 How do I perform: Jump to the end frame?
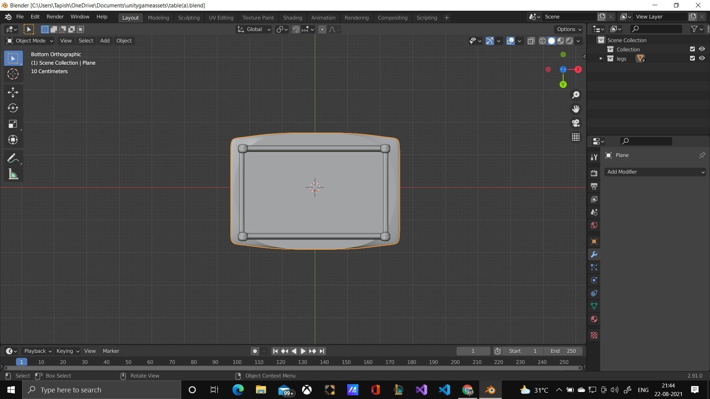(322, 351)
